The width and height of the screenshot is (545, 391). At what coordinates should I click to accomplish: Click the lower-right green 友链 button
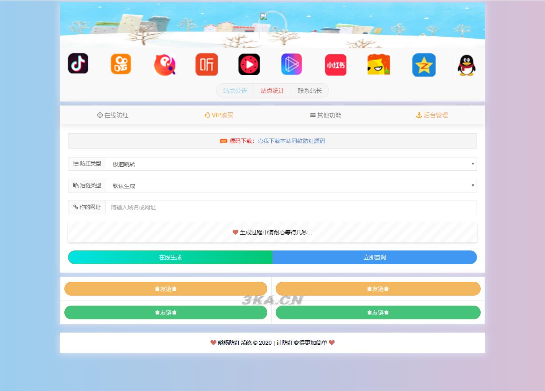(378, 312)
